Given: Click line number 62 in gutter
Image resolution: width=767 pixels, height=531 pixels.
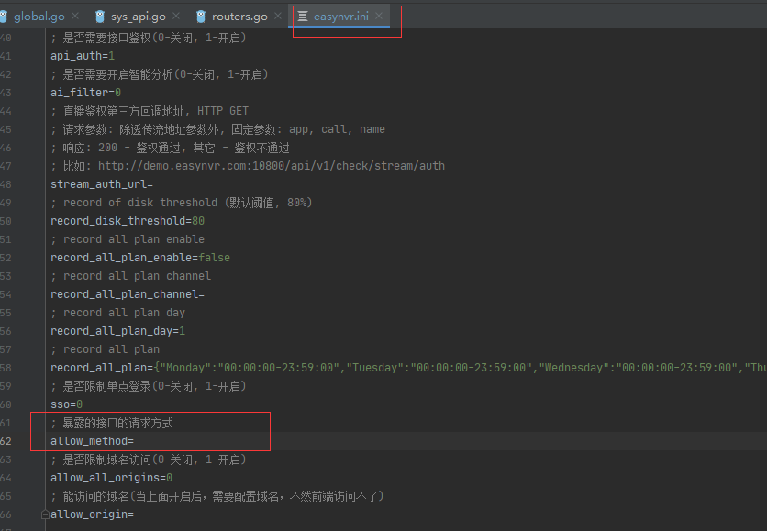Looking at the screenshot, I should click(x=6, y=441).
